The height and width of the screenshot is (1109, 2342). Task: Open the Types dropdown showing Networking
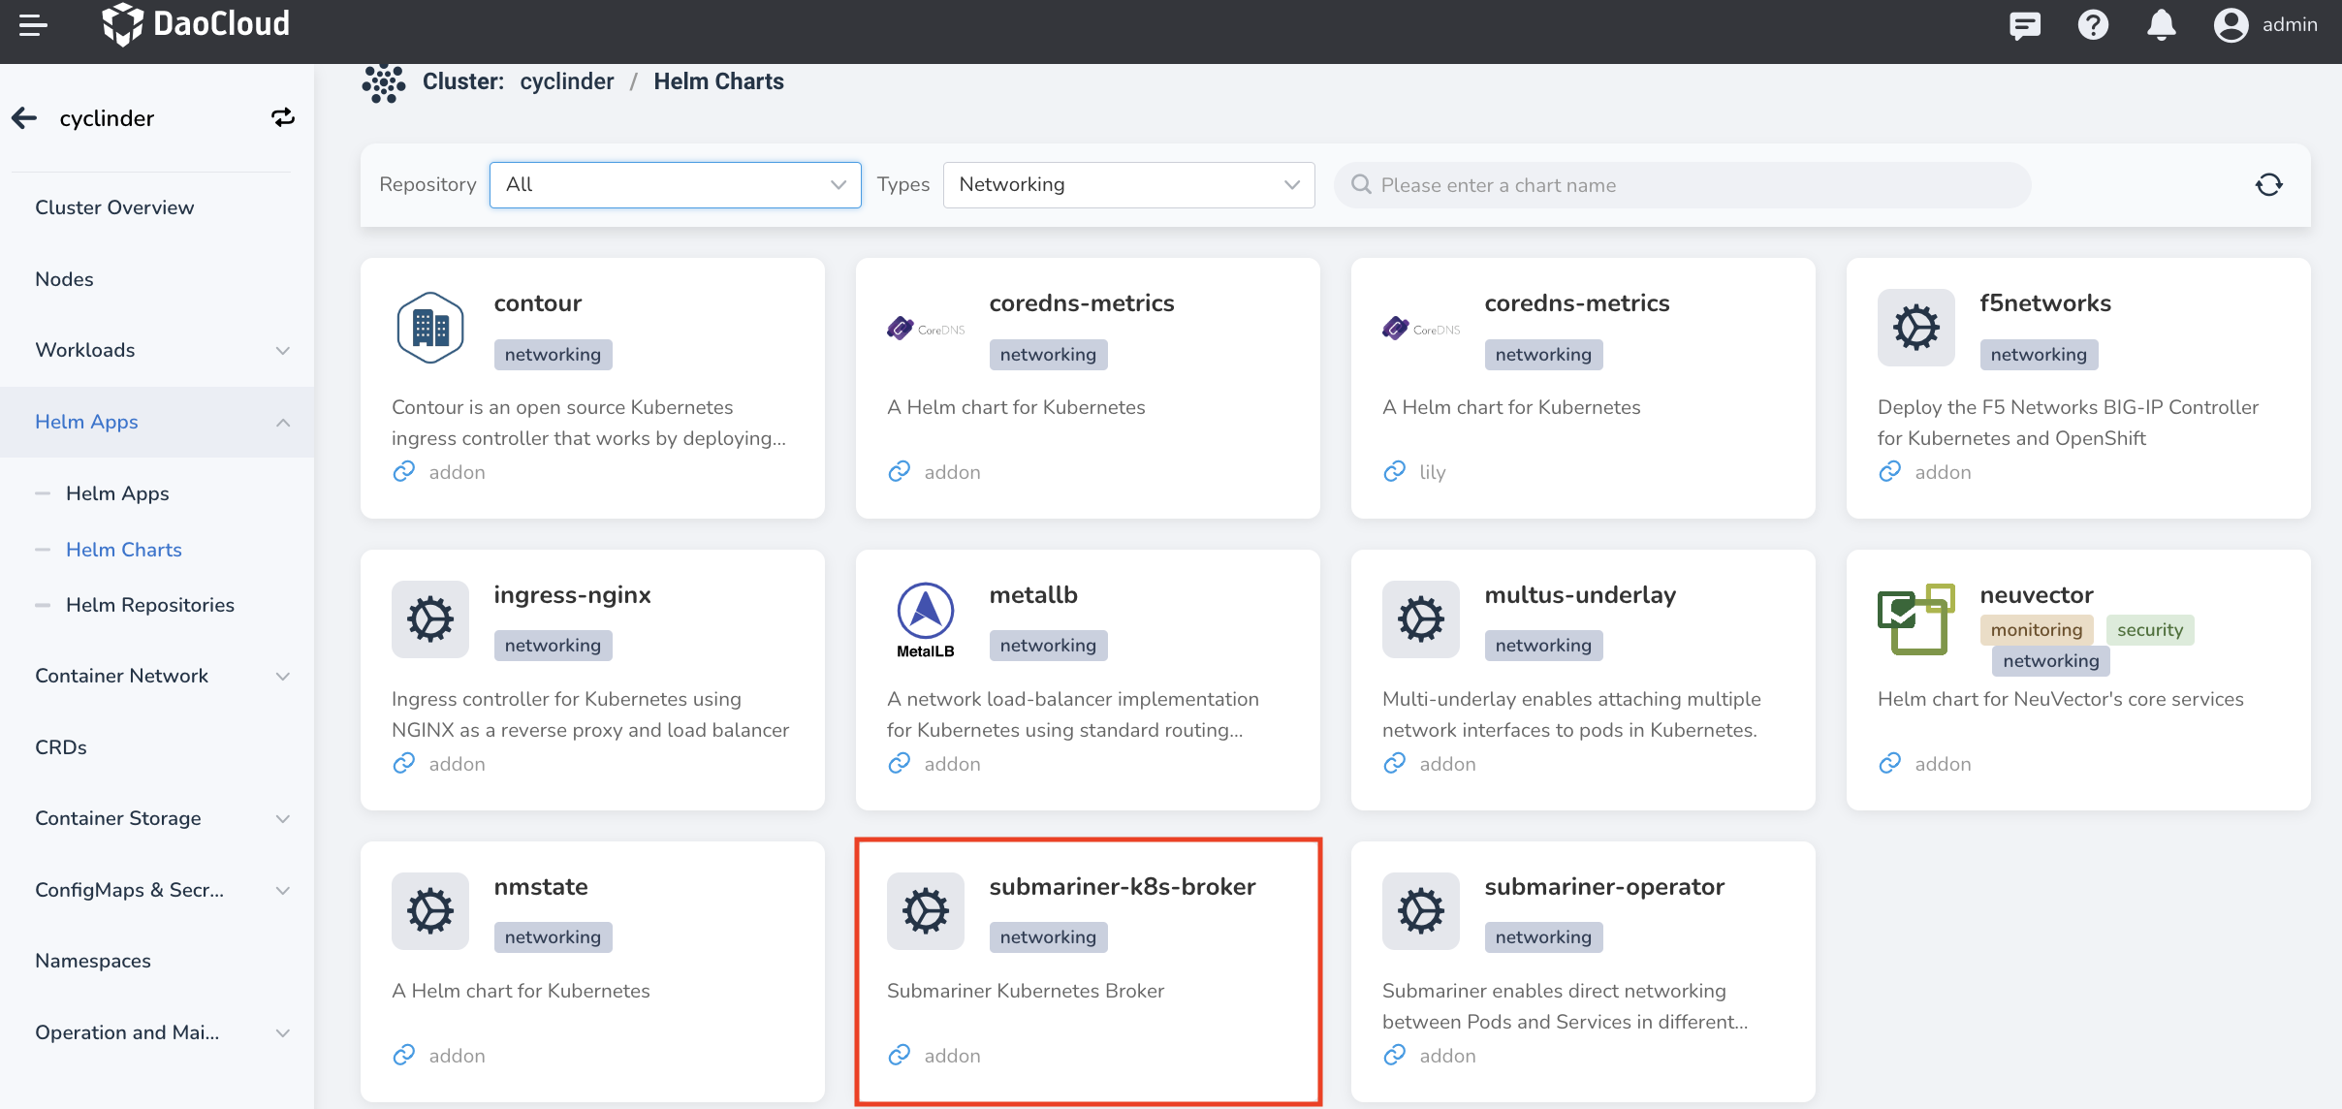1129,184
